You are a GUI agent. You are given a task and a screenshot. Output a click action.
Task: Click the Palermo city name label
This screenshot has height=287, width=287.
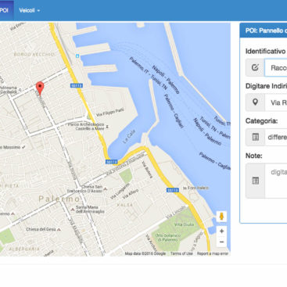(x=59, y=199)
